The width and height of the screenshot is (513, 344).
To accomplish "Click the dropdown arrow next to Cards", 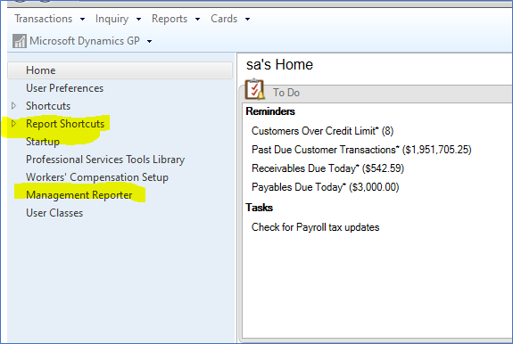I will (248, 20).
